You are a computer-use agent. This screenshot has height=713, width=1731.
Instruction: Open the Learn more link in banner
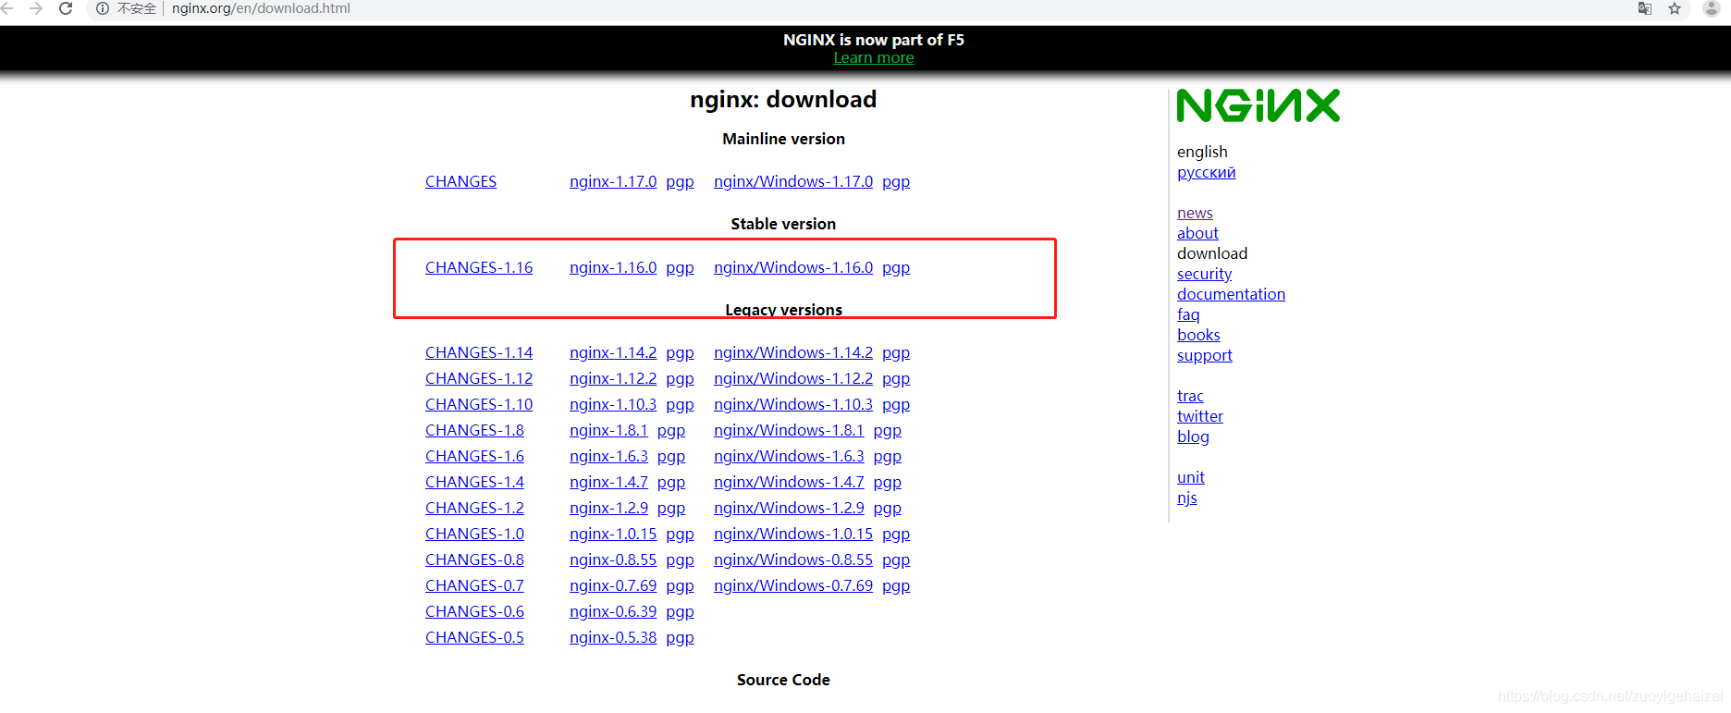tap(873, 57)
